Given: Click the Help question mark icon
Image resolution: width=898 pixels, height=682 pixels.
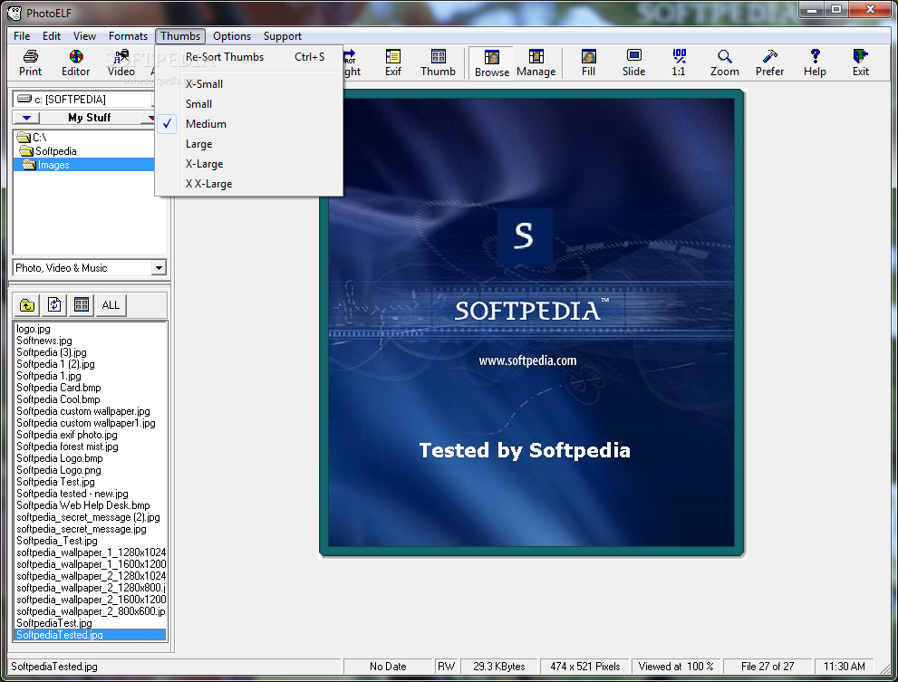Looking at the screenshot, I should click(815, 62).
